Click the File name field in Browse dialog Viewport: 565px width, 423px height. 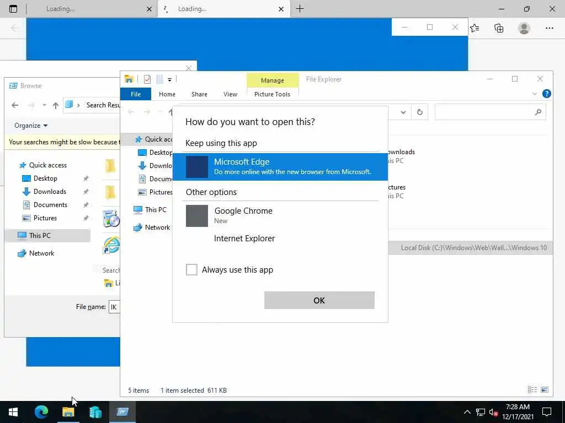pyautogui.click(x=114, y=307)
